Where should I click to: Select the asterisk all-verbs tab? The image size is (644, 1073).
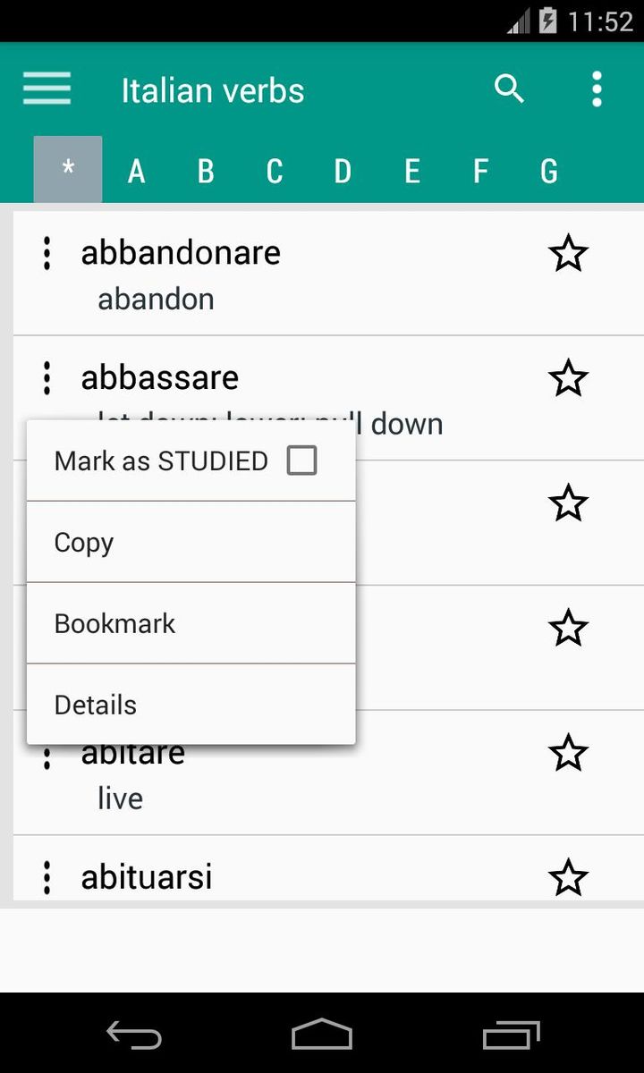coord(68,170)
